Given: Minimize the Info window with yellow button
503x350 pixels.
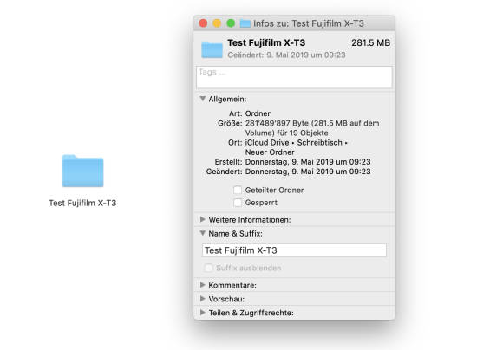Looking at the screenshot, I should (217, 23).
